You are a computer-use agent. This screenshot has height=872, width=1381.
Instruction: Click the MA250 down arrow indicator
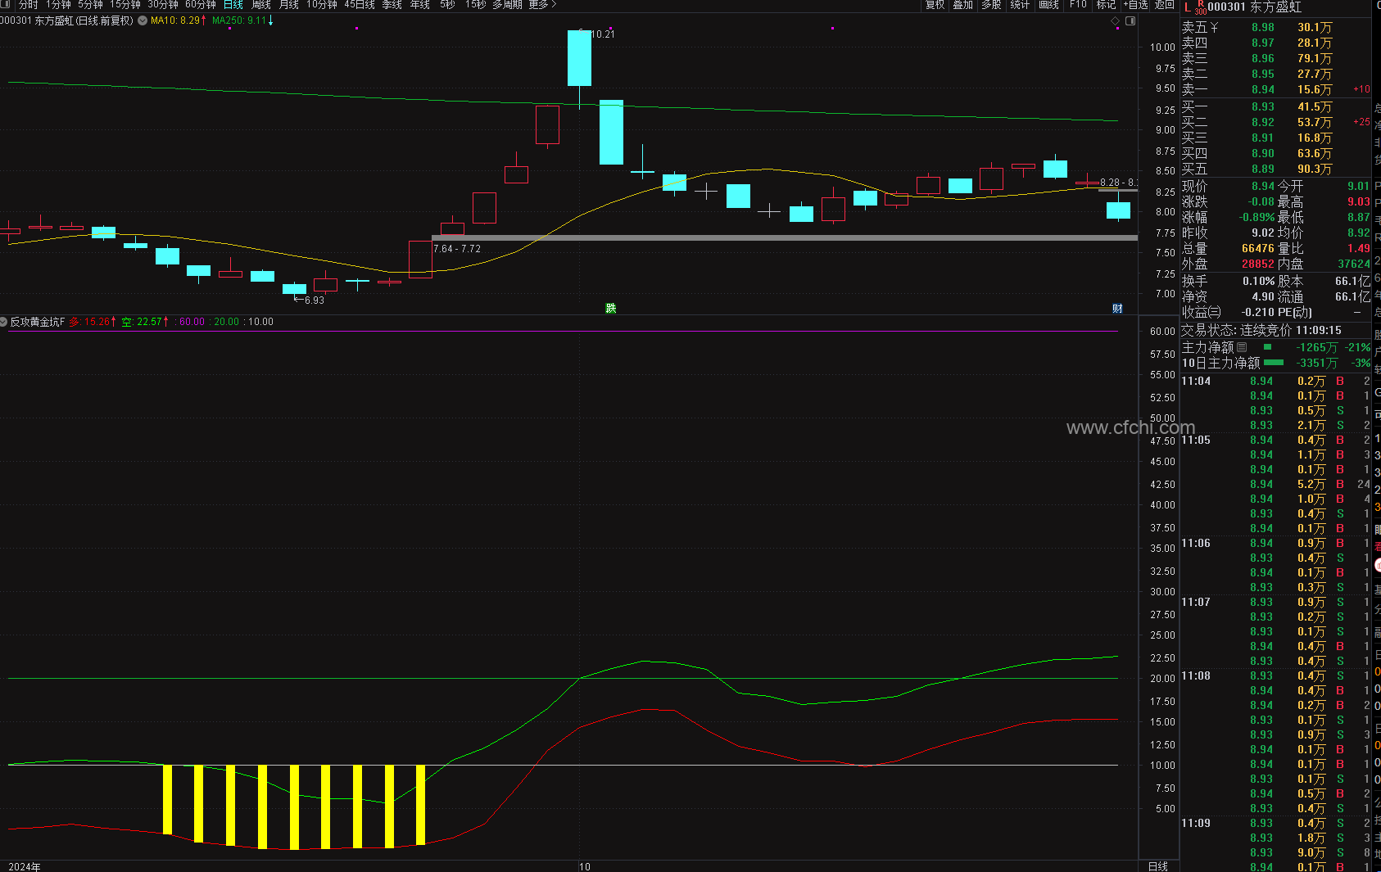pyautogui.click(x=271, y=20)
